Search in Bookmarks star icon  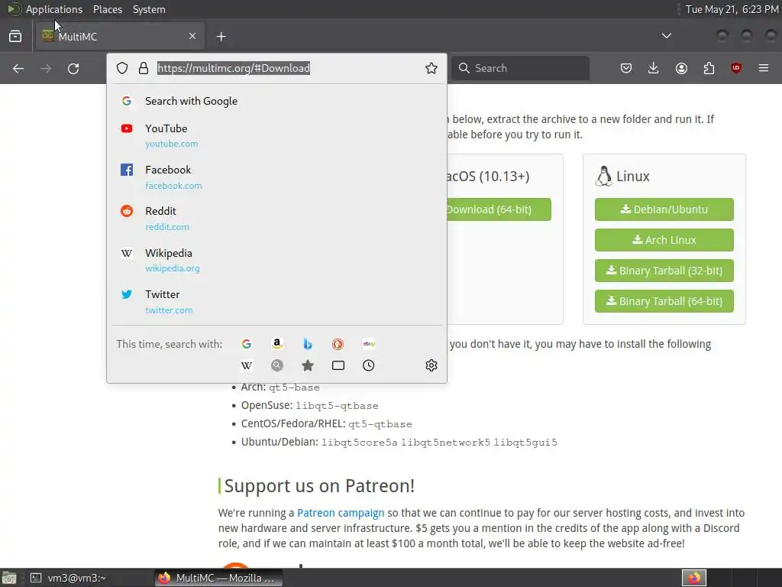[308, 365]
